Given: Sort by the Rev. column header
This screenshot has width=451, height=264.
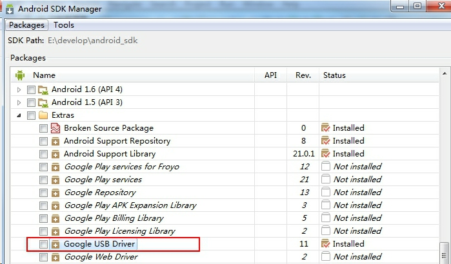Looking at the screenshot, I should (x=303, y=75).
